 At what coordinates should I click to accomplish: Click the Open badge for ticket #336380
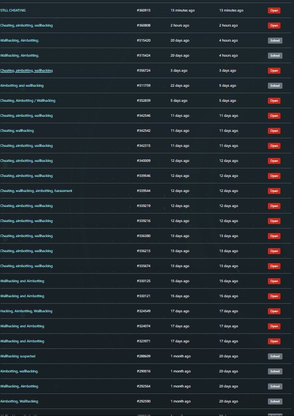(x=274, y=236)
